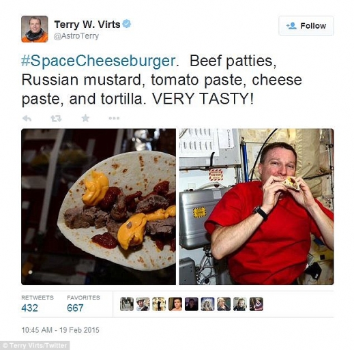Image resolution: width=354 pixels, height=350 pixels.
Task: Click the verified badge next to name
Action: point(127,24)
